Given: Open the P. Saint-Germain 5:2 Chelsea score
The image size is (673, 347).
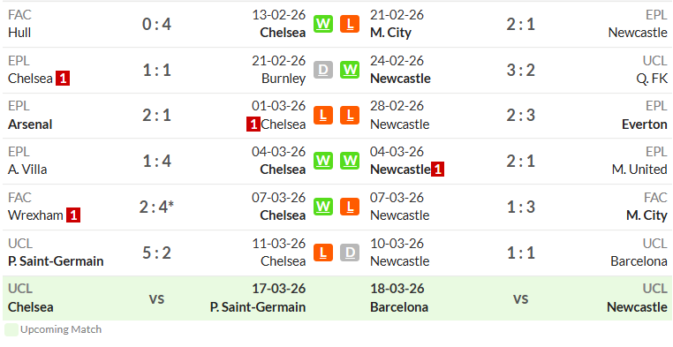Looking at the screenshot, I should [x=156, y=253].
